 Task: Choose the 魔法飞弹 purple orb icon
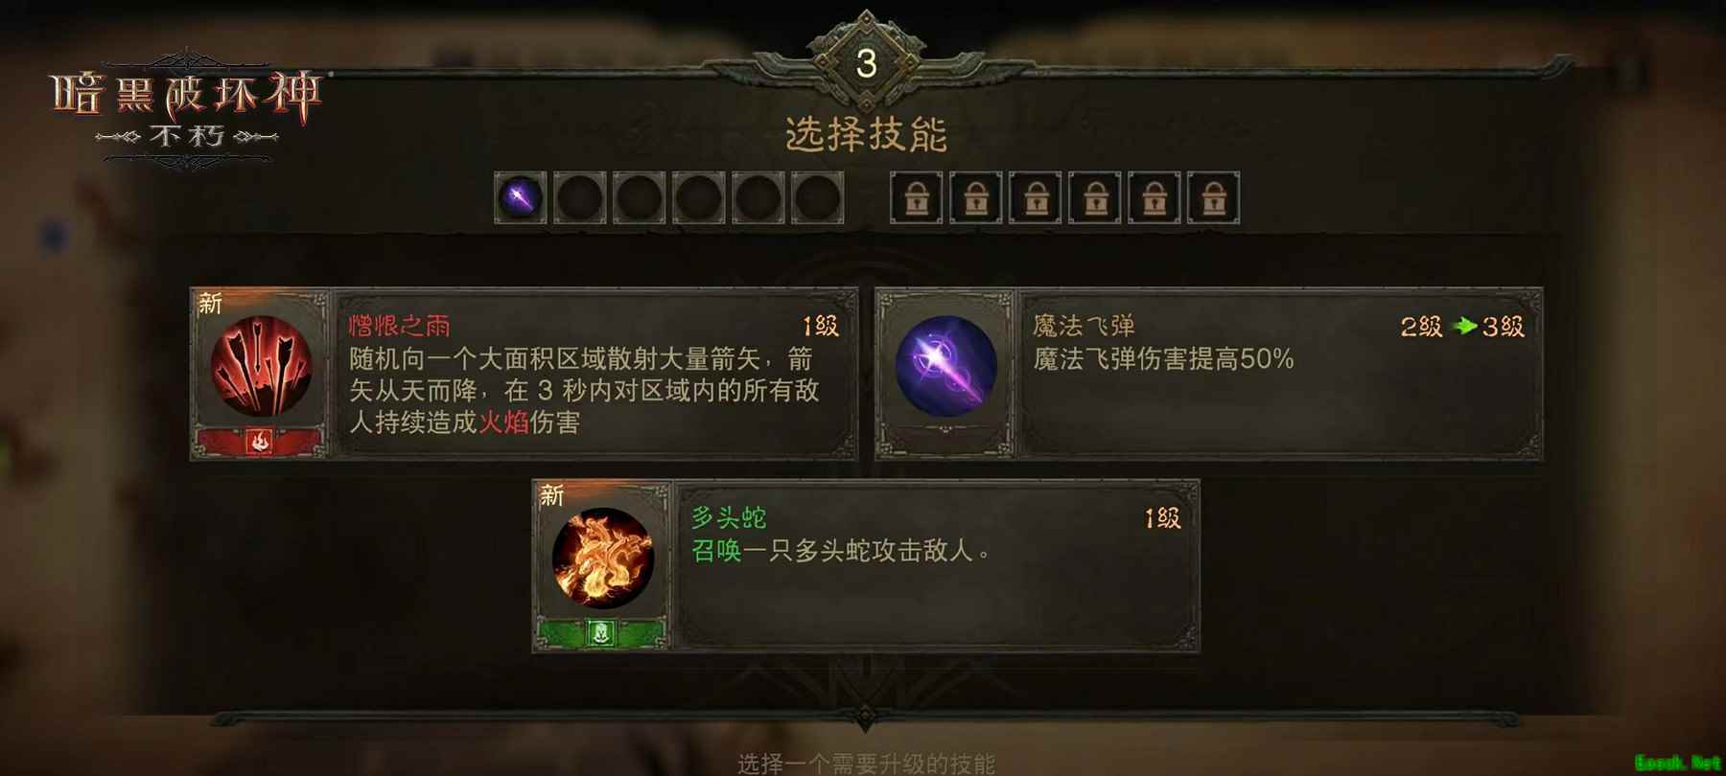945,365
